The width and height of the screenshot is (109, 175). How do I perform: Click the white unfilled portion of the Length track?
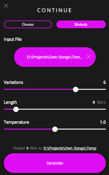[62, 109]
